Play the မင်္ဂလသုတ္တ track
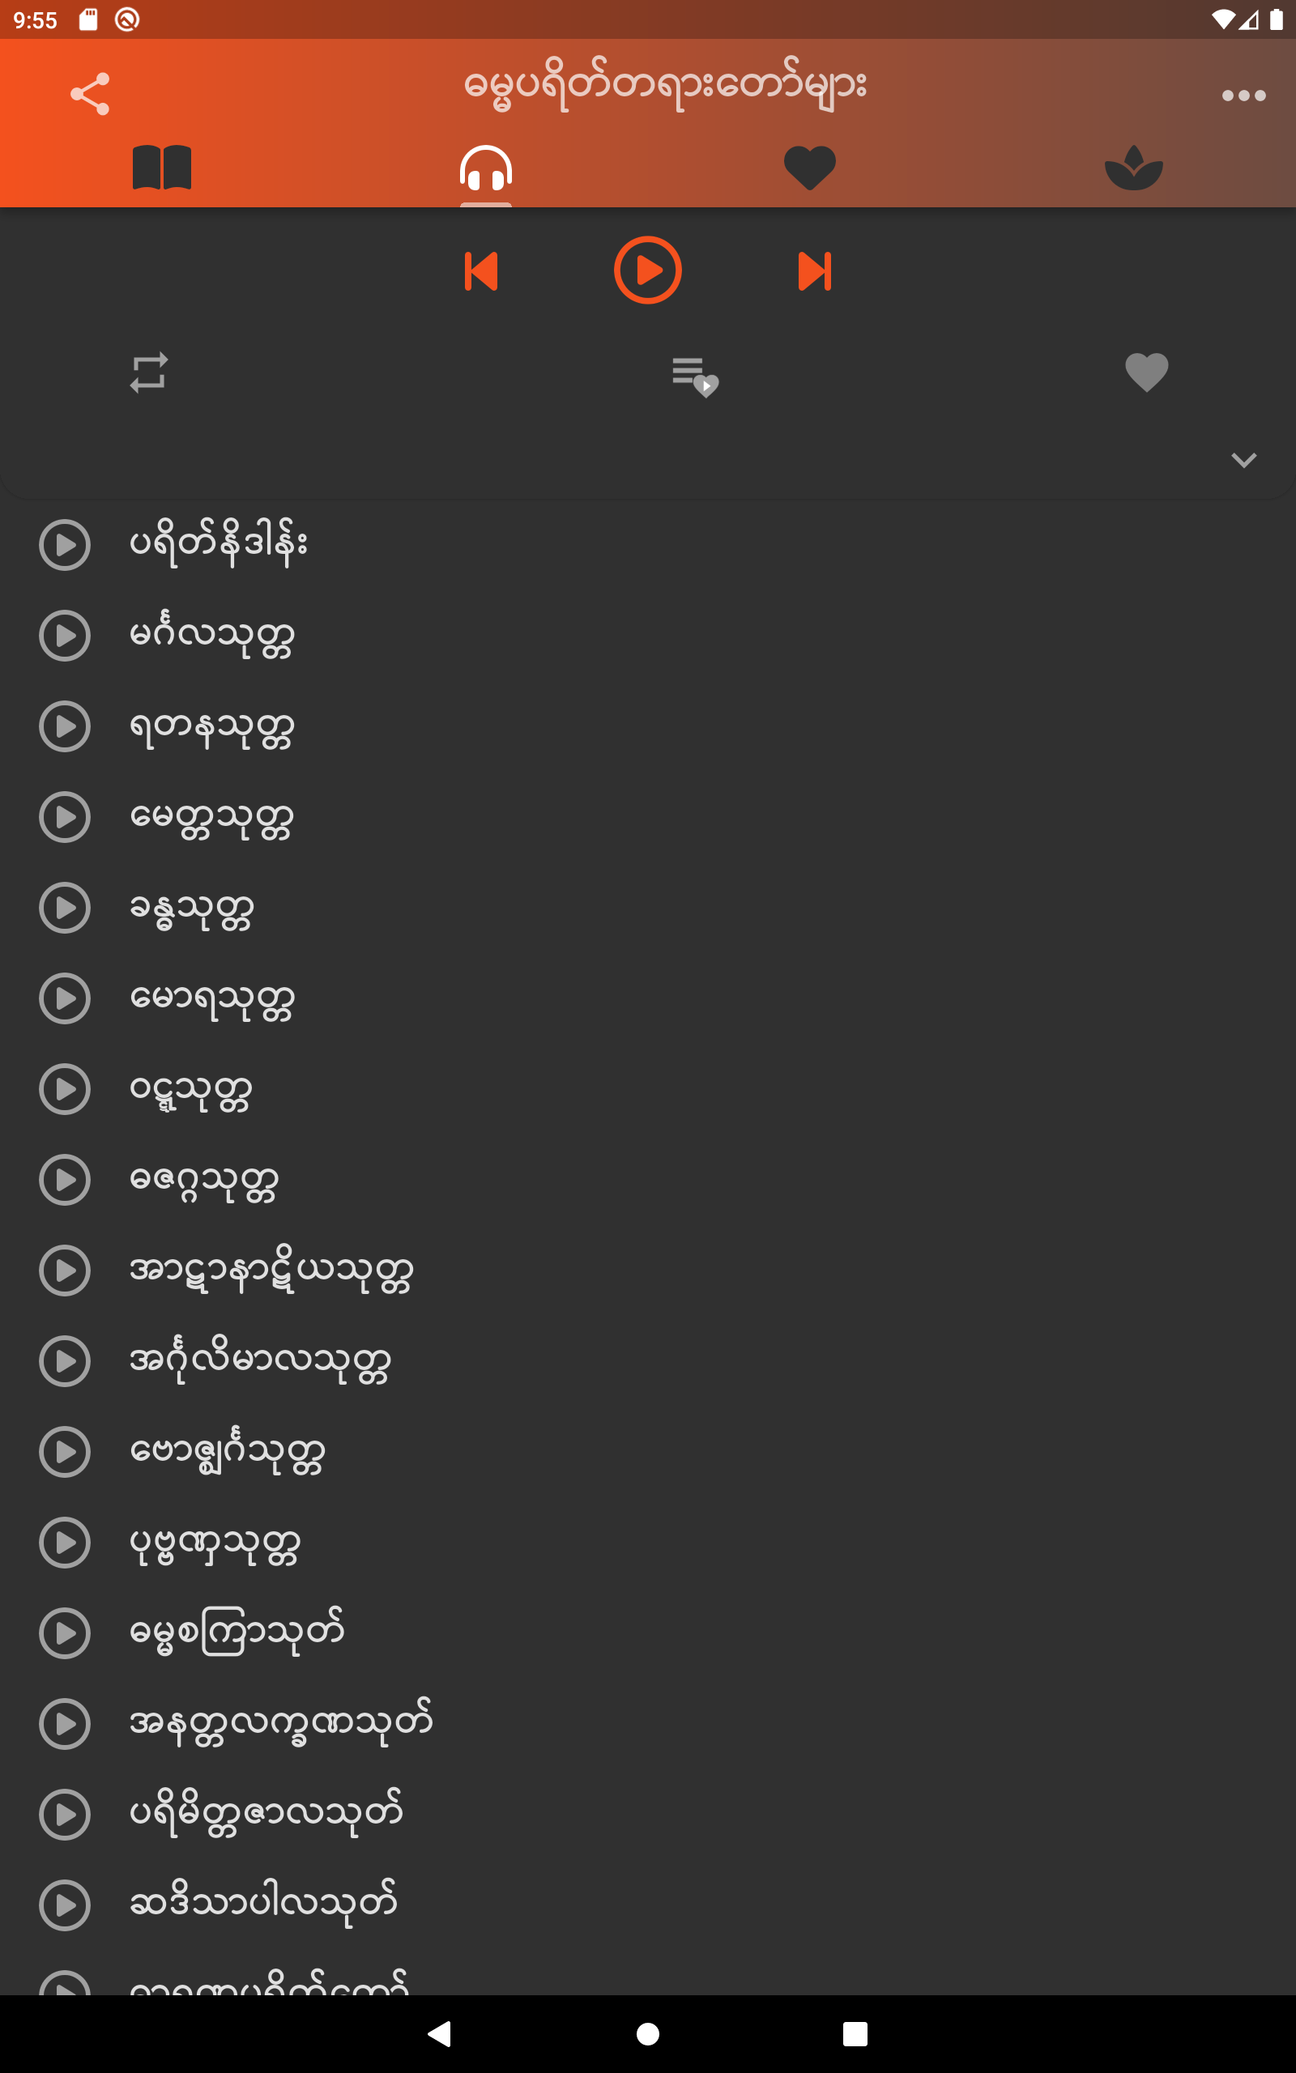This screenshot has height=2073, width=1296. coord(65,635)
